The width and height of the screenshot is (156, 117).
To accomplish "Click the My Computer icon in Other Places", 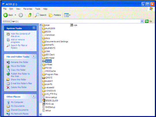I will coord(8,102).
